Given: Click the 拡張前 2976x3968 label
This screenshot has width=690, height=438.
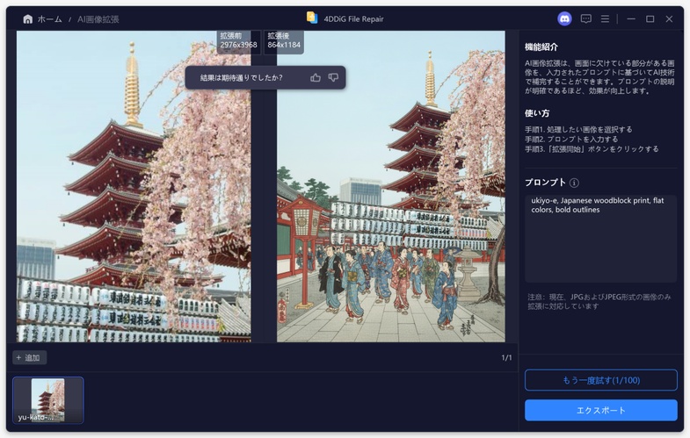Looking at the screenshot, I should 238,40.
